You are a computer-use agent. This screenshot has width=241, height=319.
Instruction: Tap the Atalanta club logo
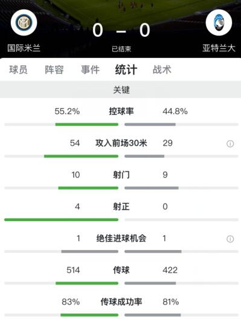pos(219,22)
